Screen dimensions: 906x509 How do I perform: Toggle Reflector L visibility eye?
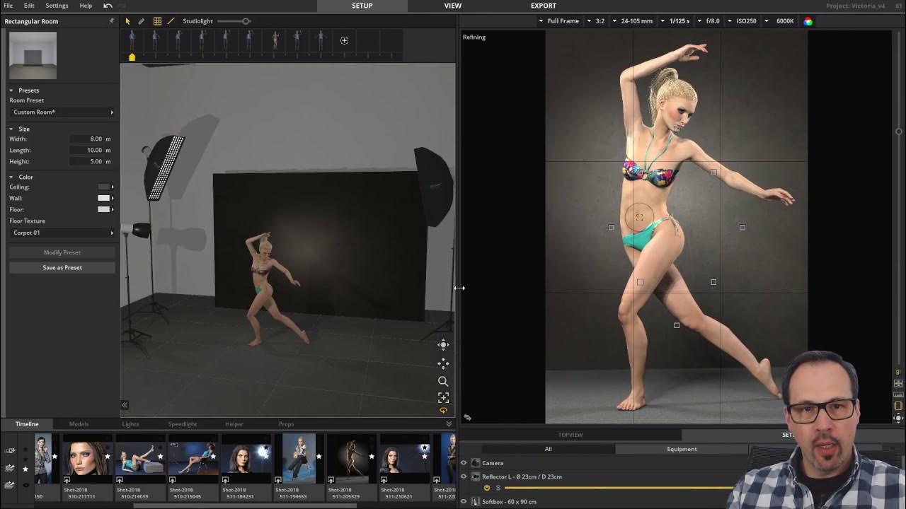click(464, 476)
